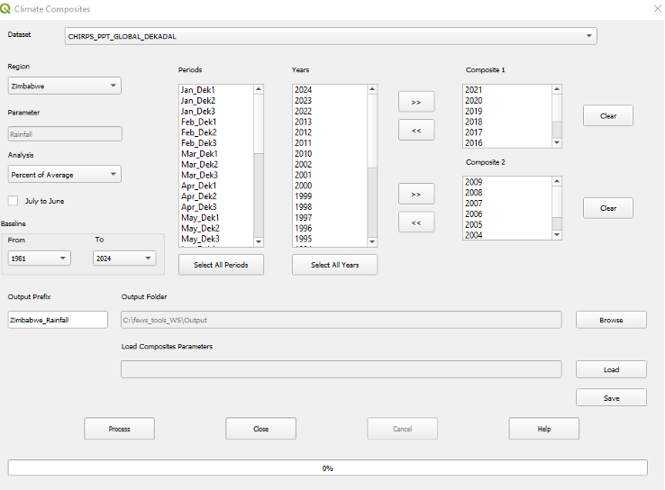
Task: Select year 2013 in Years list
Action: [x=303, y=122]
